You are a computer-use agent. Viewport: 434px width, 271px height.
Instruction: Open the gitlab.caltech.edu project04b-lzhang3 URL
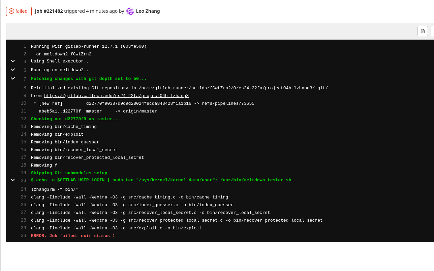click(116, 96)
